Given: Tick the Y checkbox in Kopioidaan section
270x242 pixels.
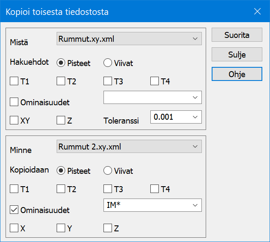Looking at the screenshot, I should click(x=61, y=228).
